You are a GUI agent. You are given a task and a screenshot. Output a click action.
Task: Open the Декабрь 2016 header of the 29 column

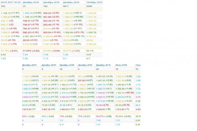(x=103, y=65)
